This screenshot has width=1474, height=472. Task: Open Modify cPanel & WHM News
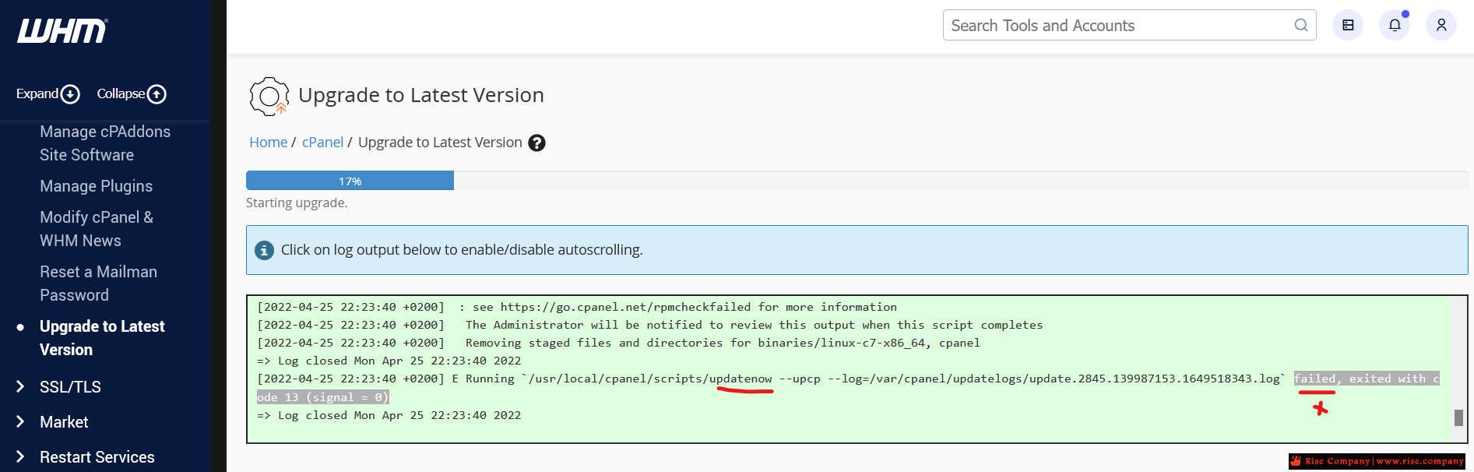[x=97, y=229]
